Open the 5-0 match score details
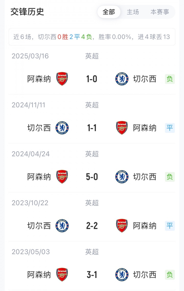 (x=92, y=177)
